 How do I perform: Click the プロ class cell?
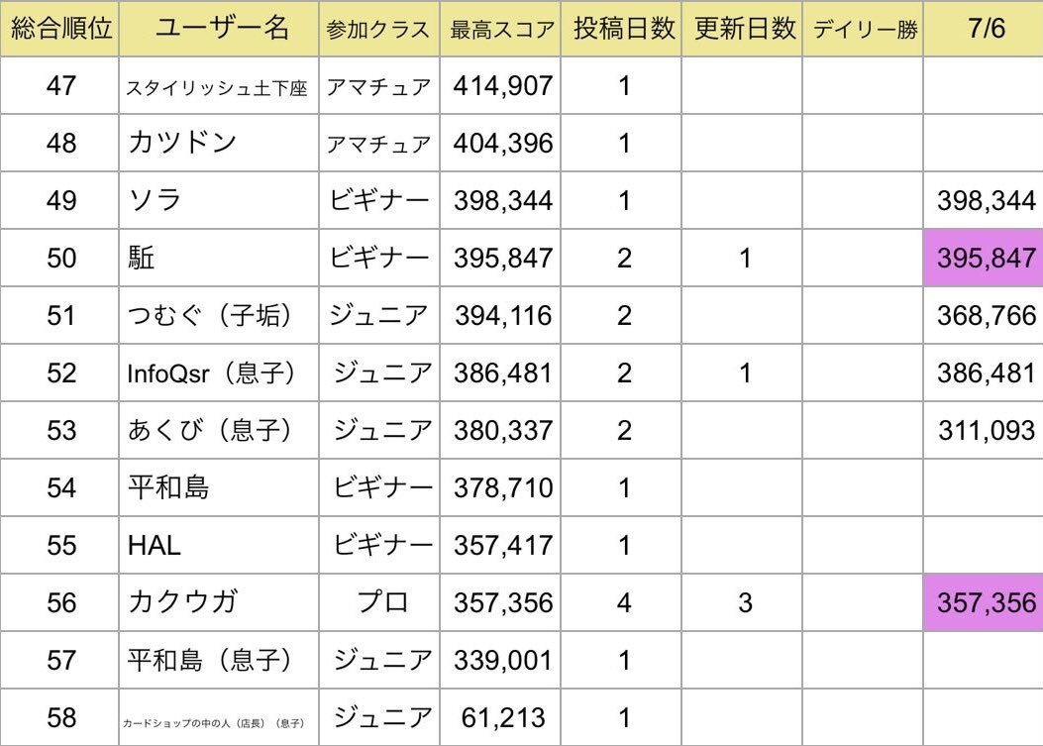point(379,602)
